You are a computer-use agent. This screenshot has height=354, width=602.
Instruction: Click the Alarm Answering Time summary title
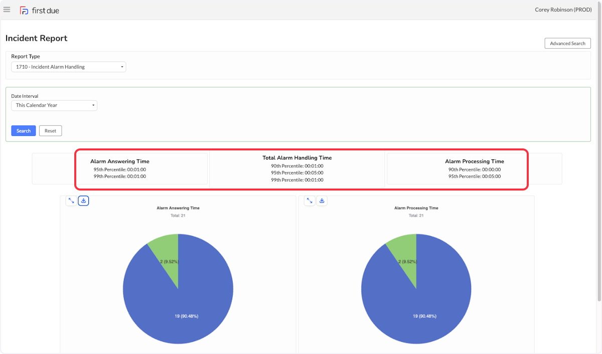(x=120, y=161)
